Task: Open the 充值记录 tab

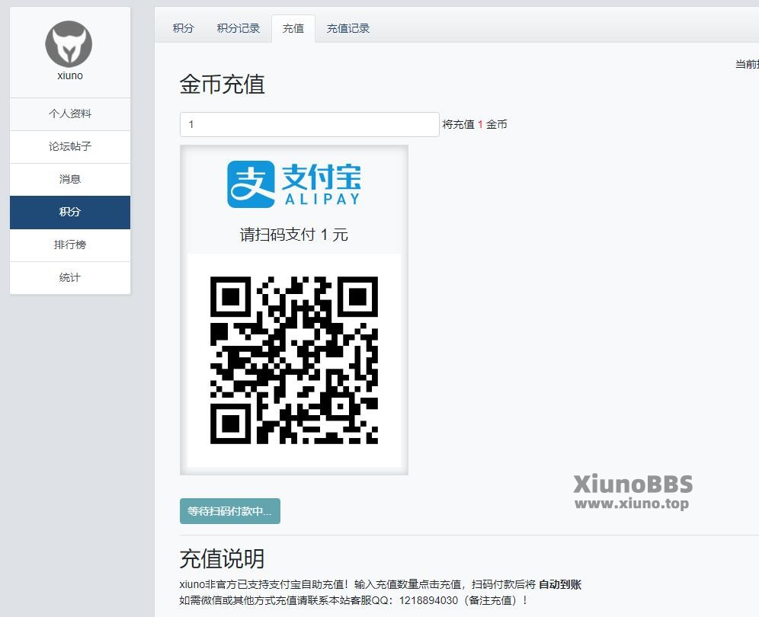Action: click(x=348, y=28)
